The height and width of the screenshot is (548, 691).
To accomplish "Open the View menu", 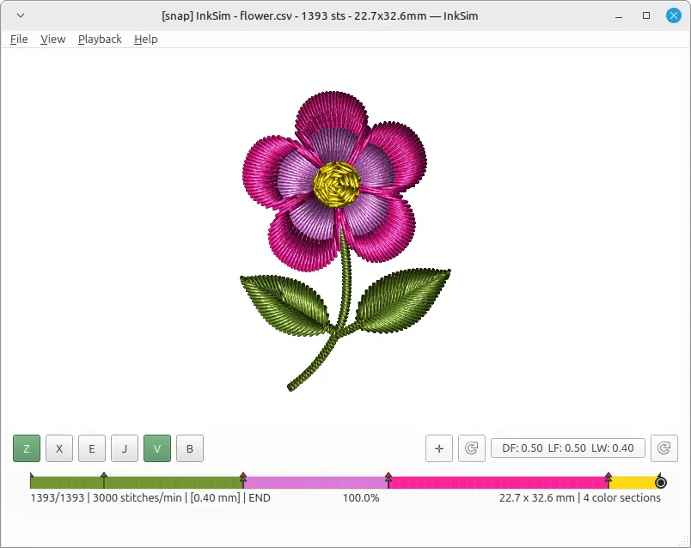I will (x=53, y=40).
